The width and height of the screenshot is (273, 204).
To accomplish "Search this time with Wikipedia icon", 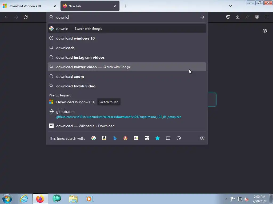I will pos(147,138).
